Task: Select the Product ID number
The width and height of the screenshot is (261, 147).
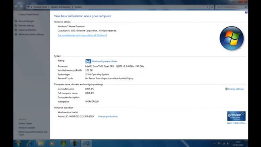Action: [x=82, y=116]
